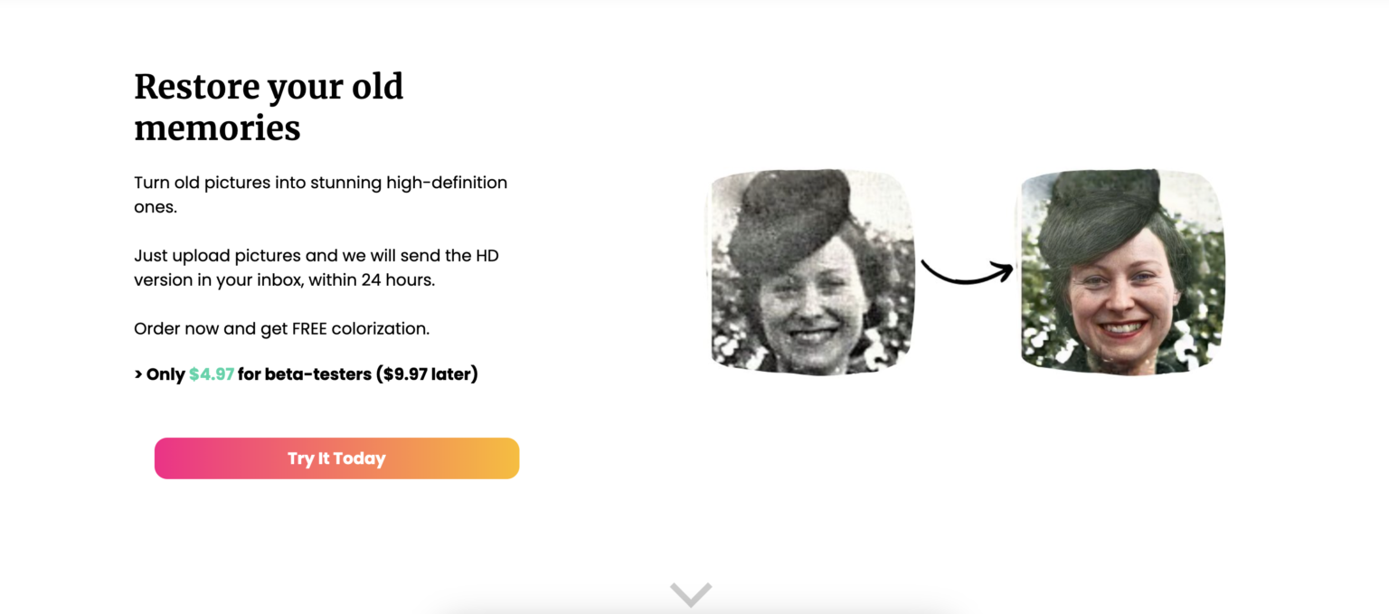This screenshot has width=1389, height=614.
Task: Click the word "Restore" in the heading
Action: click(x=196, y=87)
